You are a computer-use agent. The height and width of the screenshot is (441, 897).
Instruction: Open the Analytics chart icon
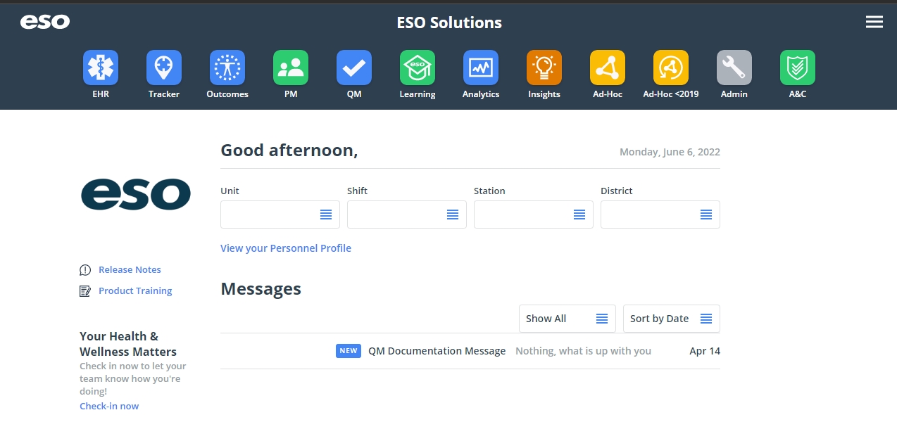[481, 68]
